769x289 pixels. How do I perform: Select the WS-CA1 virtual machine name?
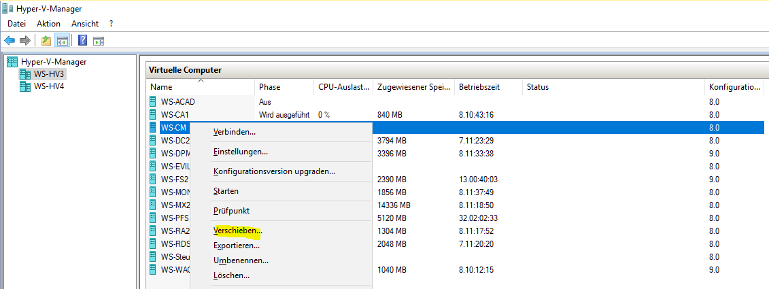tap(175, 115)
